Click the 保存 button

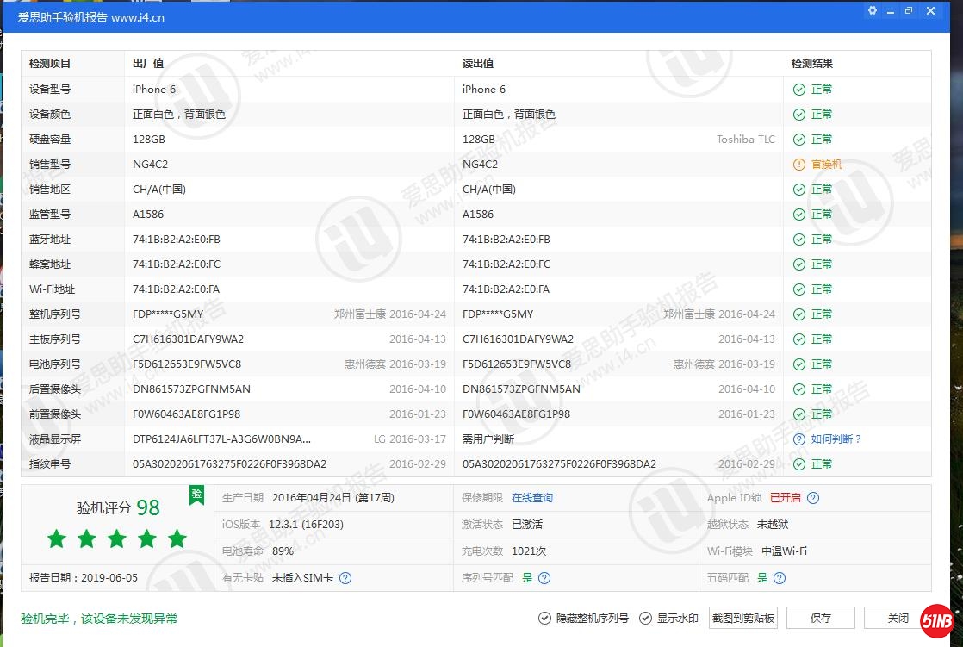[x=821, y=619]
